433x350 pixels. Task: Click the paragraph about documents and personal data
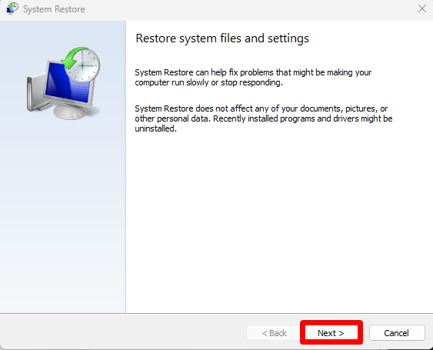(x=264, y=118)
